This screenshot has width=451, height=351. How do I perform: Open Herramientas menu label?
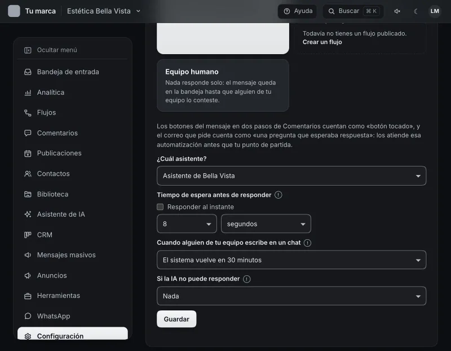pyautogui.click(x=59, y=296)
